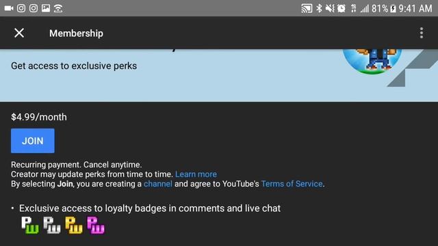Tap the Membership header title
Screen dimensions: 438x246
[76, 33]
